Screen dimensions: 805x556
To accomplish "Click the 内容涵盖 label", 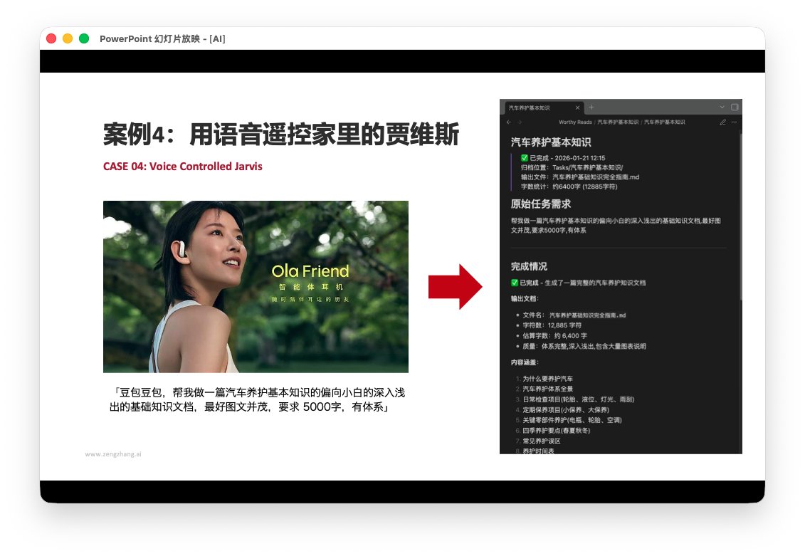I will click(x=525, y=362).
